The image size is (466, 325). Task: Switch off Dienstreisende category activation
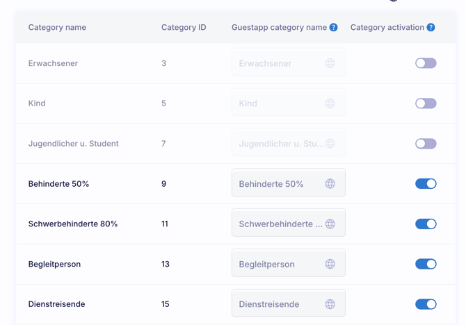426,304
